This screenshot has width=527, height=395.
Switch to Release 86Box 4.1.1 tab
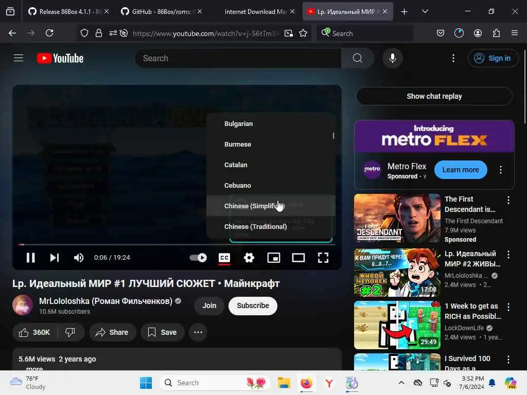[68, 12]
